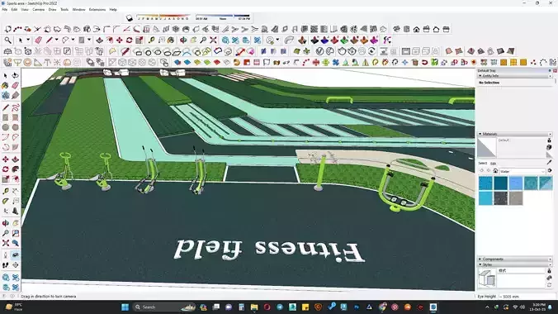Open the Extensions menu
558x314 pixels.
97,10
